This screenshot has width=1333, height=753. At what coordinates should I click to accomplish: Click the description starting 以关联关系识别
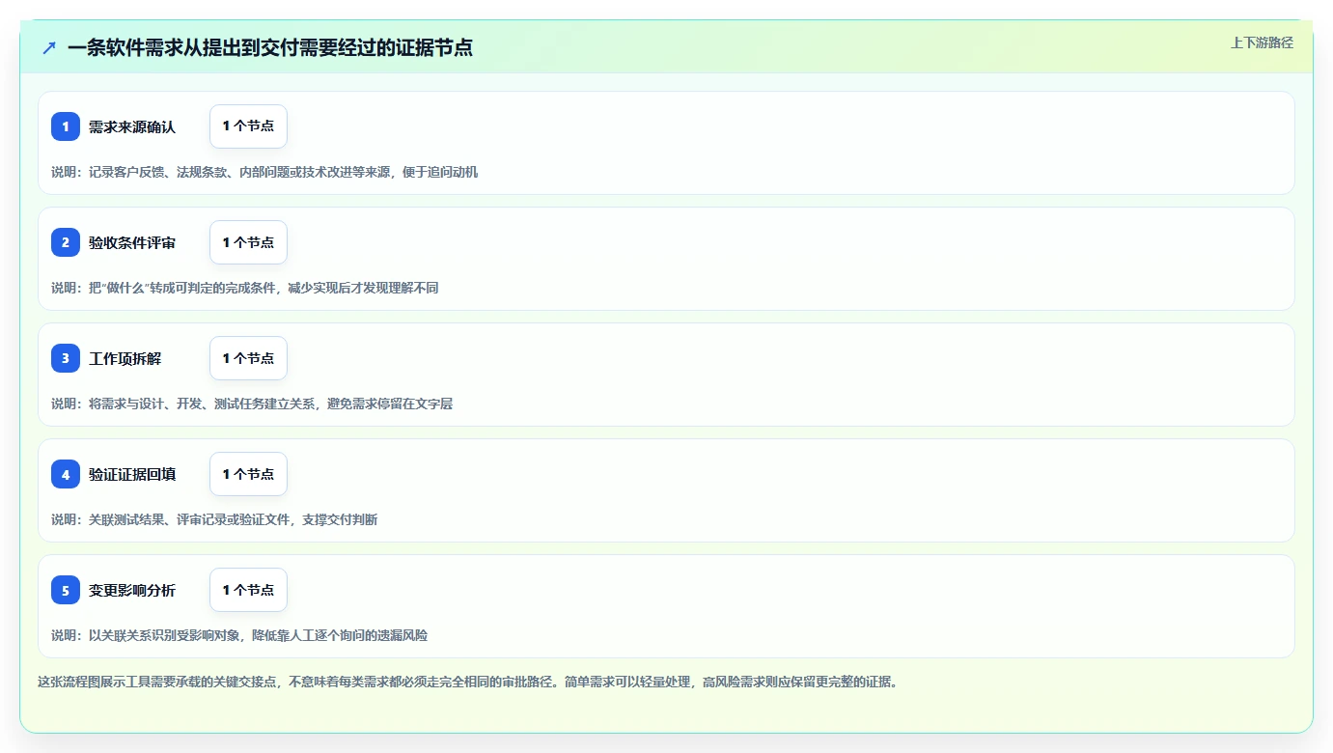239,635
